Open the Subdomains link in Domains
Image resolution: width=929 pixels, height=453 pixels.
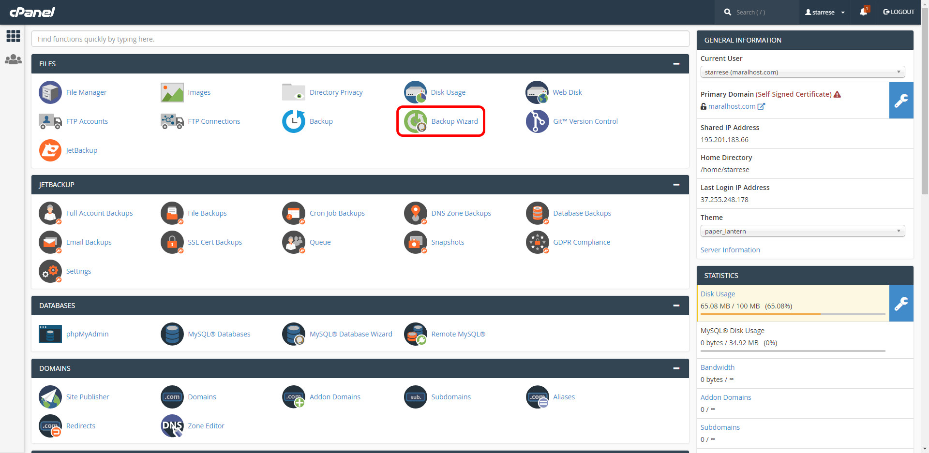pos(451,397)
